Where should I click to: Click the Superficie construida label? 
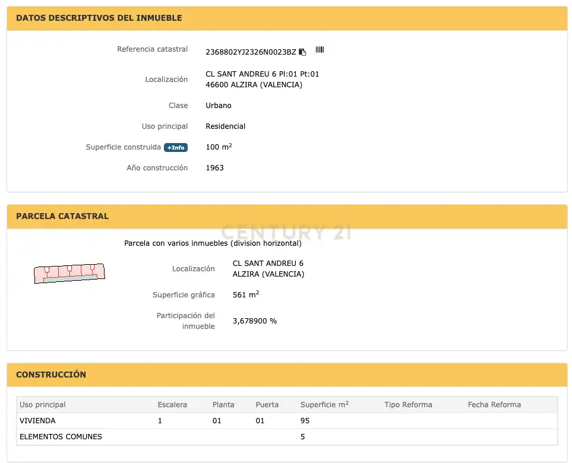click(124, 147)
